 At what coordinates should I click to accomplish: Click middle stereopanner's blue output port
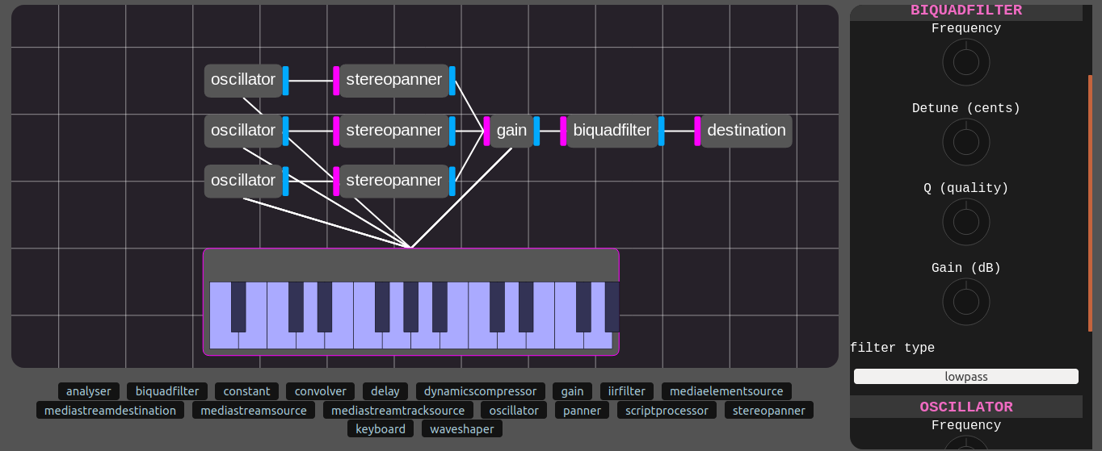pyautogui.click(x=452, y=131)
